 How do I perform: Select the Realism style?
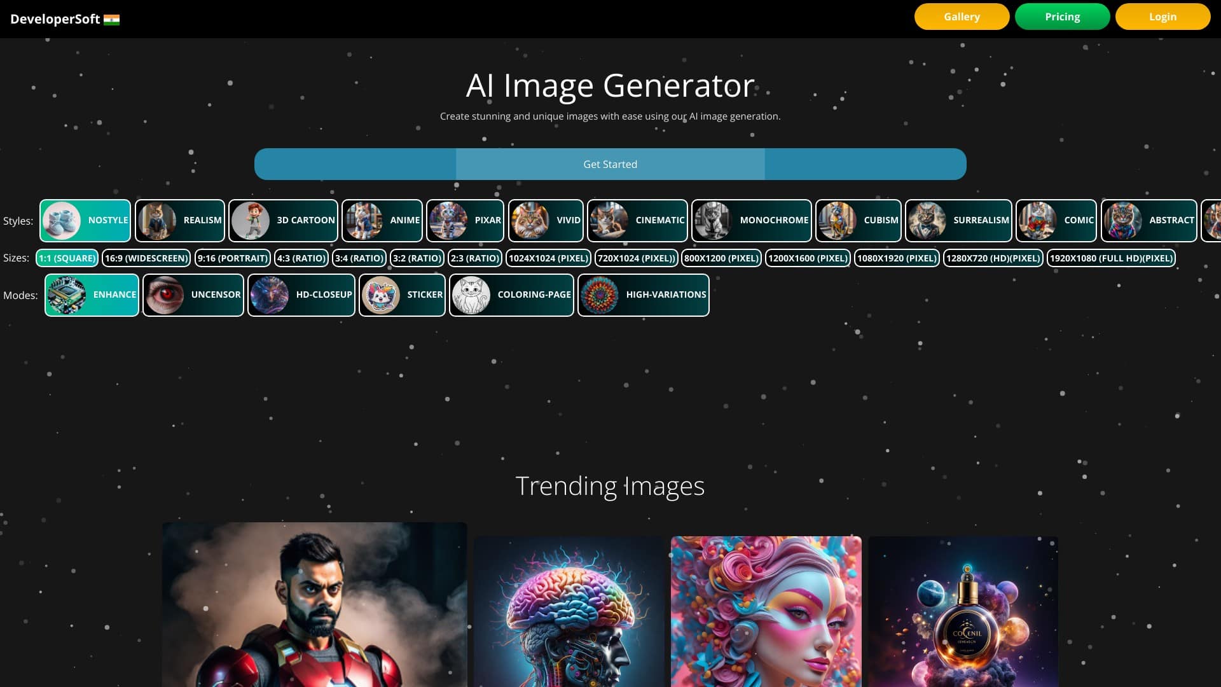click(180, 220)
